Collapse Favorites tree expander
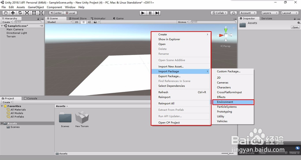This screenshot has width=301, height=160. 2,106
